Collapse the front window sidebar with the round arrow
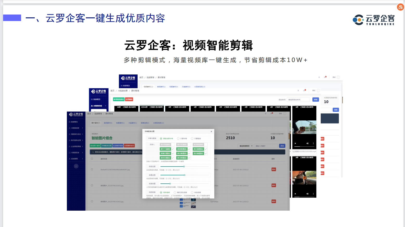The image size is (405, 227). coord(76,166)
